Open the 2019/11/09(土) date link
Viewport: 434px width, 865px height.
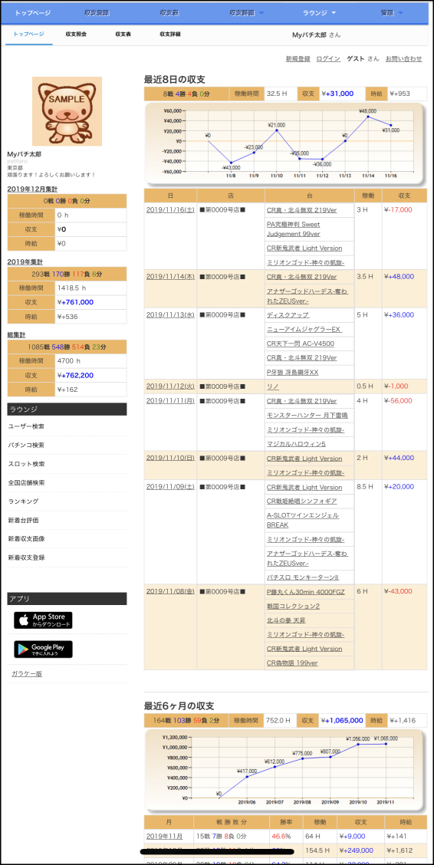[x=170, y=487]
